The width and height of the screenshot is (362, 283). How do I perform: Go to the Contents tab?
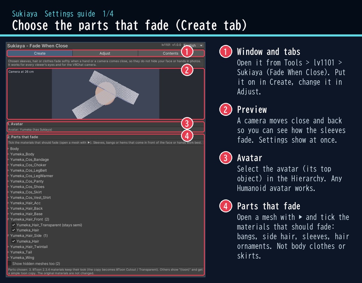[x=171, y=53]
